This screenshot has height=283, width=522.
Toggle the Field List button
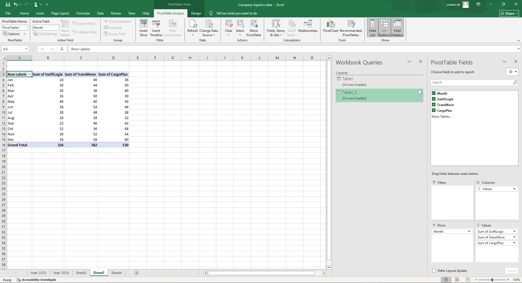tap(372, 28)
